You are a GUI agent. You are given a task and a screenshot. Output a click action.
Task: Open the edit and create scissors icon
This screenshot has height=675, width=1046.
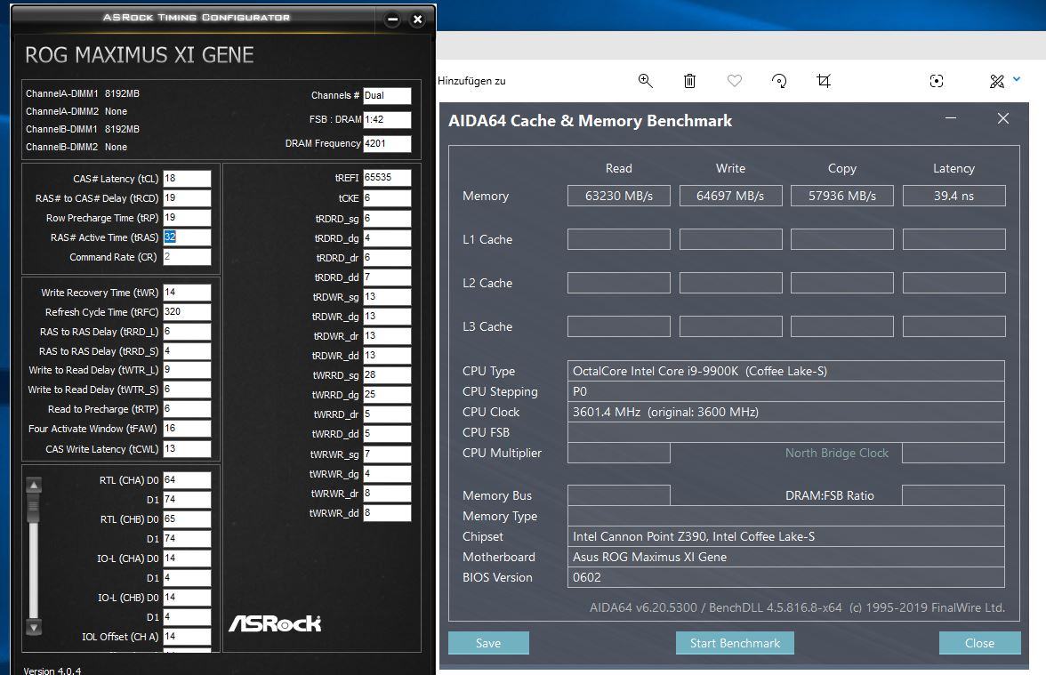[x=996, y=81]
